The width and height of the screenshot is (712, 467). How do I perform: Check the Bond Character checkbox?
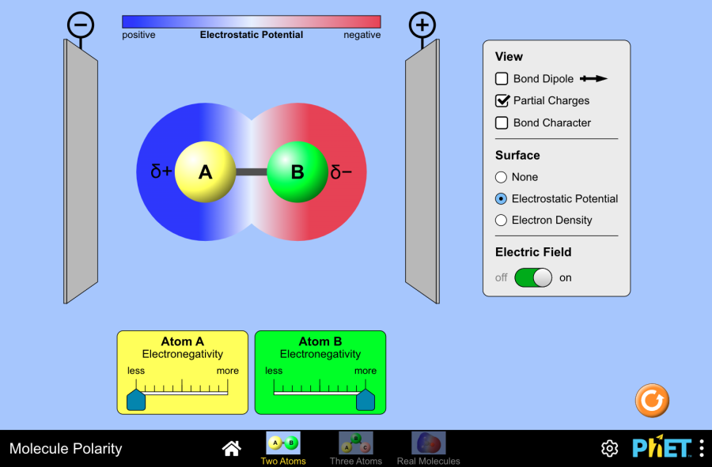tap(502, 122)
